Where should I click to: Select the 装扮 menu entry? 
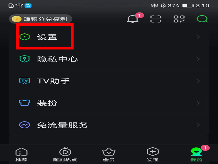tap(109, 103)
